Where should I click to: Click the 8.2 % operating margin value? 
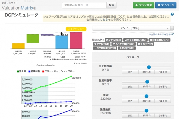105,84
